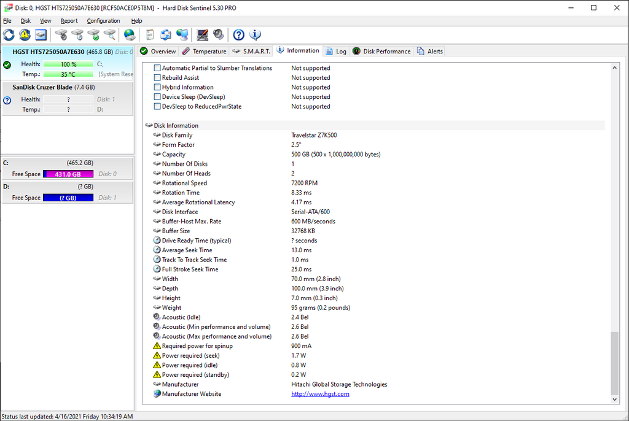
Task: Click the text report document toolbar icon
Action: tap(150, 35)
